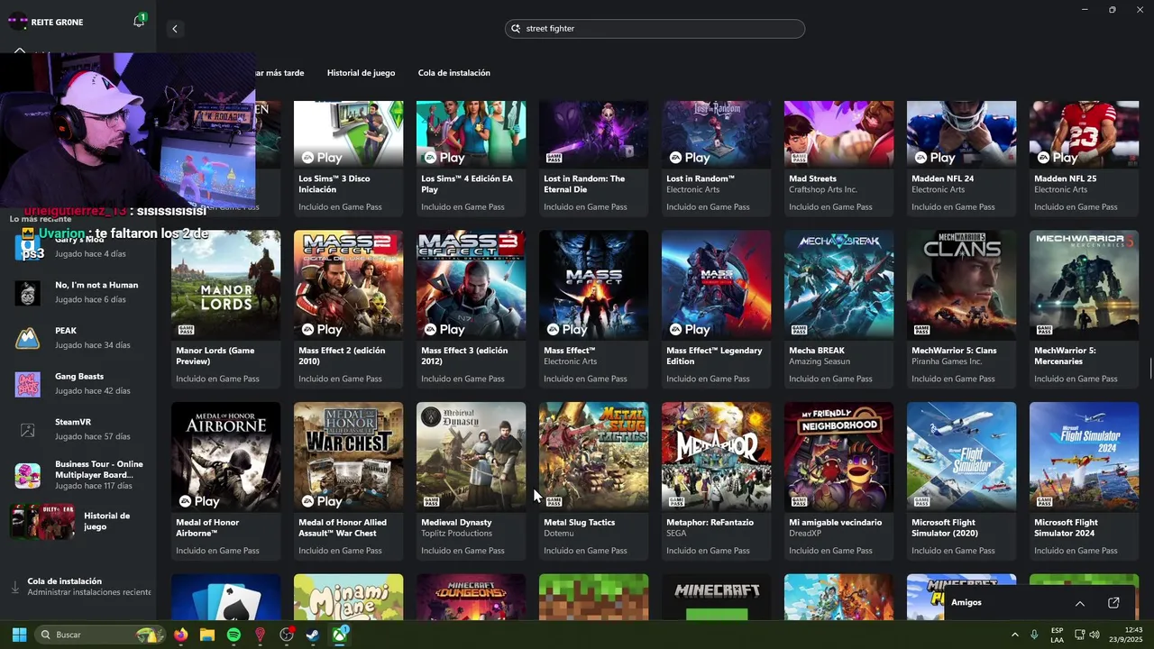Viewport: 1154px width, 649px height.
Task: Open the solitaire cards game thumbnail
Action: pos(225,597)
